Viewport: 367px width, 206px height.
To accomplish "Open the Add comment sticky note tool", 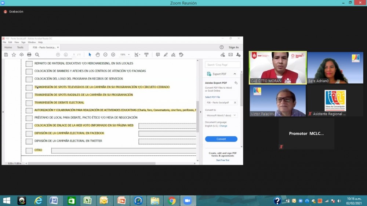I will pyautogui.click(x=158, y=55).
